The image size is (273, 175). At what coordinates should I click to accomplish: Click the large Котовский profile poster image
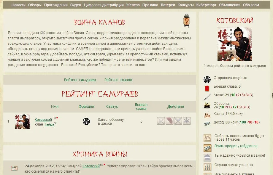coord(234,44)
